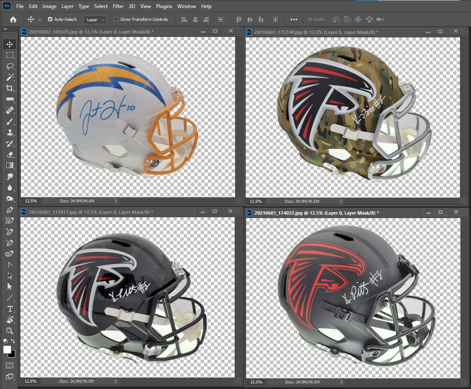Open the Window menu
Viewport: 471px width, 389px height.
pos(186,6)
